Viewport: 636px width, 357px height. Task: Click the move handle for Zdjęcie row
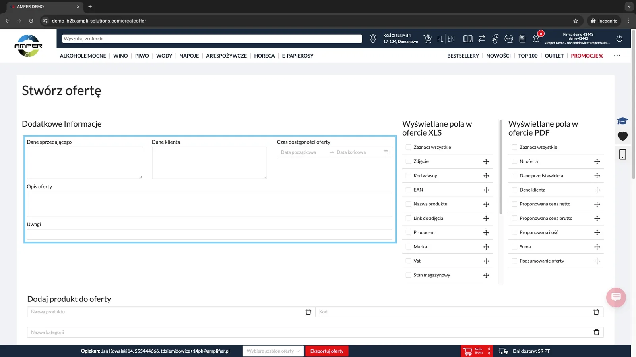coord(486,161)
